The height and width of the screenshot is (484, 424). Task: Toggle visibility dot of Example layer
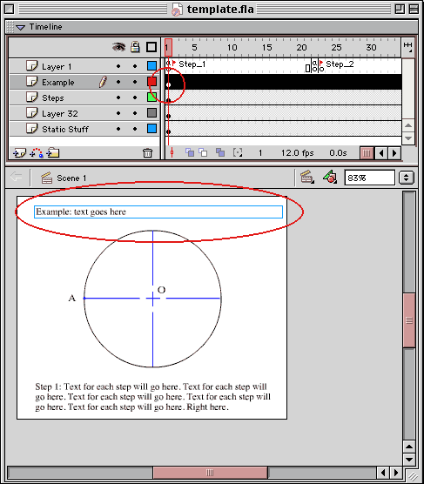point(118,82)
